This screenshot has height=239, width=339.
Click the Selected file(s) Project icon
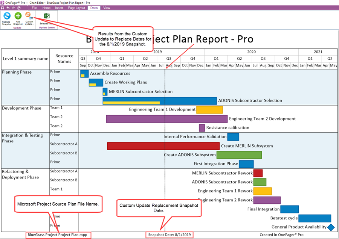point(47,16)
